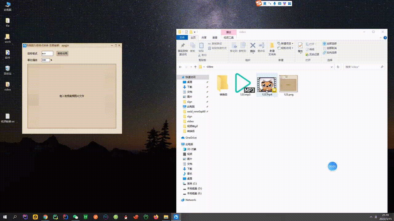Click the 新建文件夹 new folder icon
This screenshot has height=221, width=394.
(x=272, y=46)
